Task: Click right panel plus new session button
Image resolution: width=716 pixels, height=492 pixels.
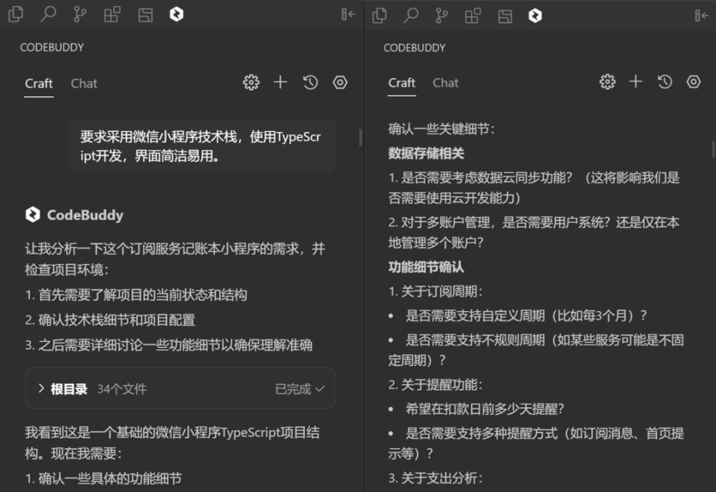Action: [x=635, y=82]
